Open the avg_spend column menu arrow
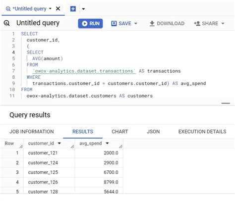Image resolution: width=235 pixels, height=201 pixels. tap(107, 143)
